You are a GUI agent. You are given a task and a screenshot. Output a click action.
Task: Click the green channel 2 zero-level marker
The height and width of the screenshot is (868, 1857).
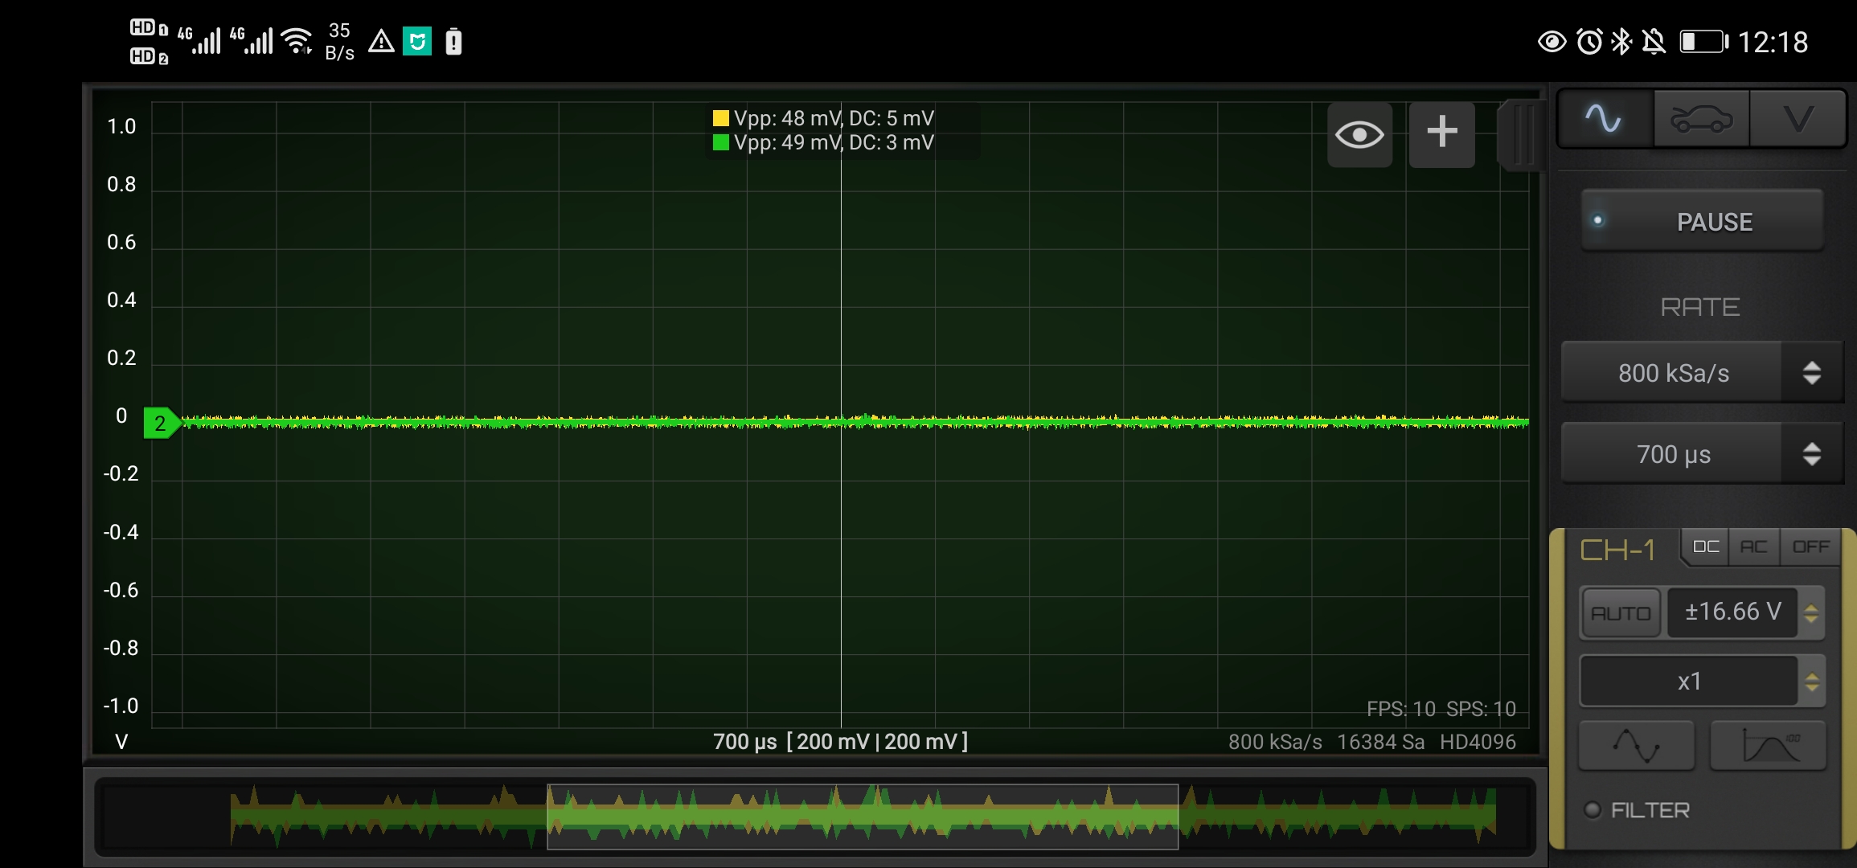[161, 423]
